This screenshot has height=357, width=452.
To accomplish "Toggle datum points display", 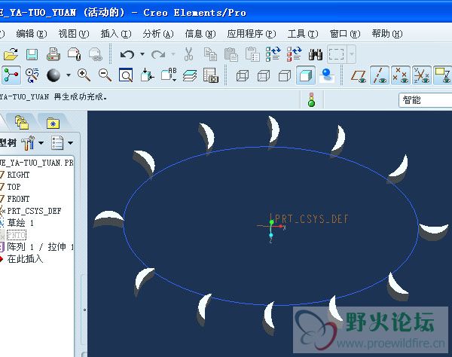I will click(x=401, y=75).
